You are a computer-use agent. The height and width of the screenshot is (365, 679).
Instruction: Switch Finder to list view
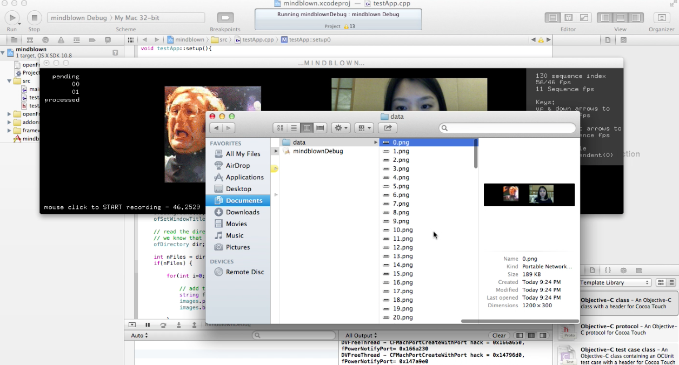pos(294,128)
